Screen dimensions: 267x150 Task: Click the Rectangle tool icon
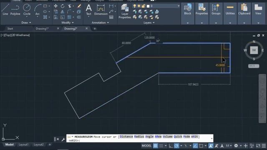tap(45, 6)
